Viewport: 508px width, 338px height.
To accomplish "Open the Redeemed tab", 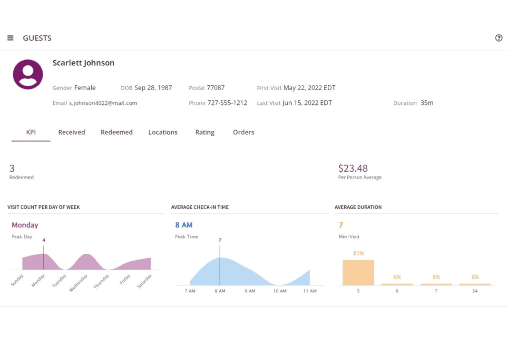I will (116, 132).
